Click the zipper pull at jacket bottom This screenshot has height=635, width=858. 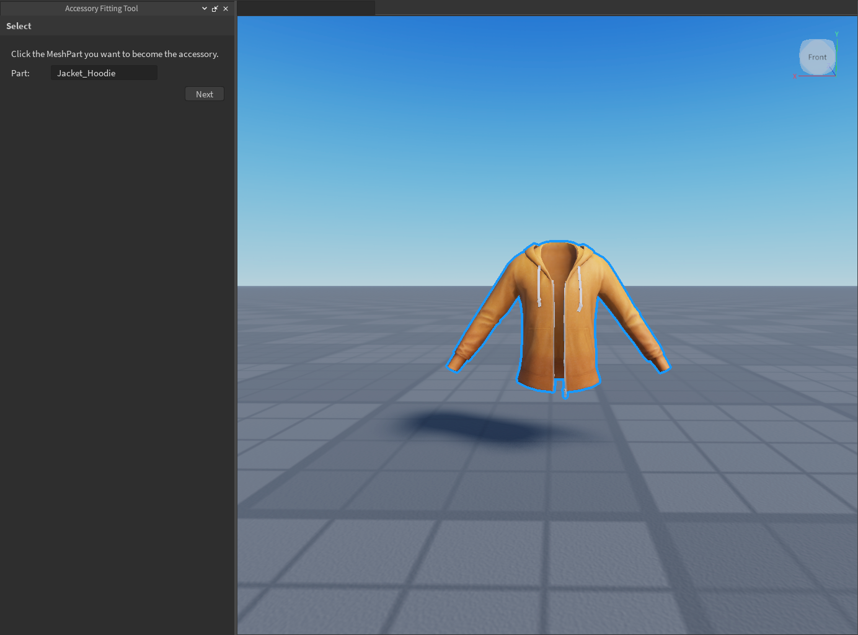pos(564,392)
